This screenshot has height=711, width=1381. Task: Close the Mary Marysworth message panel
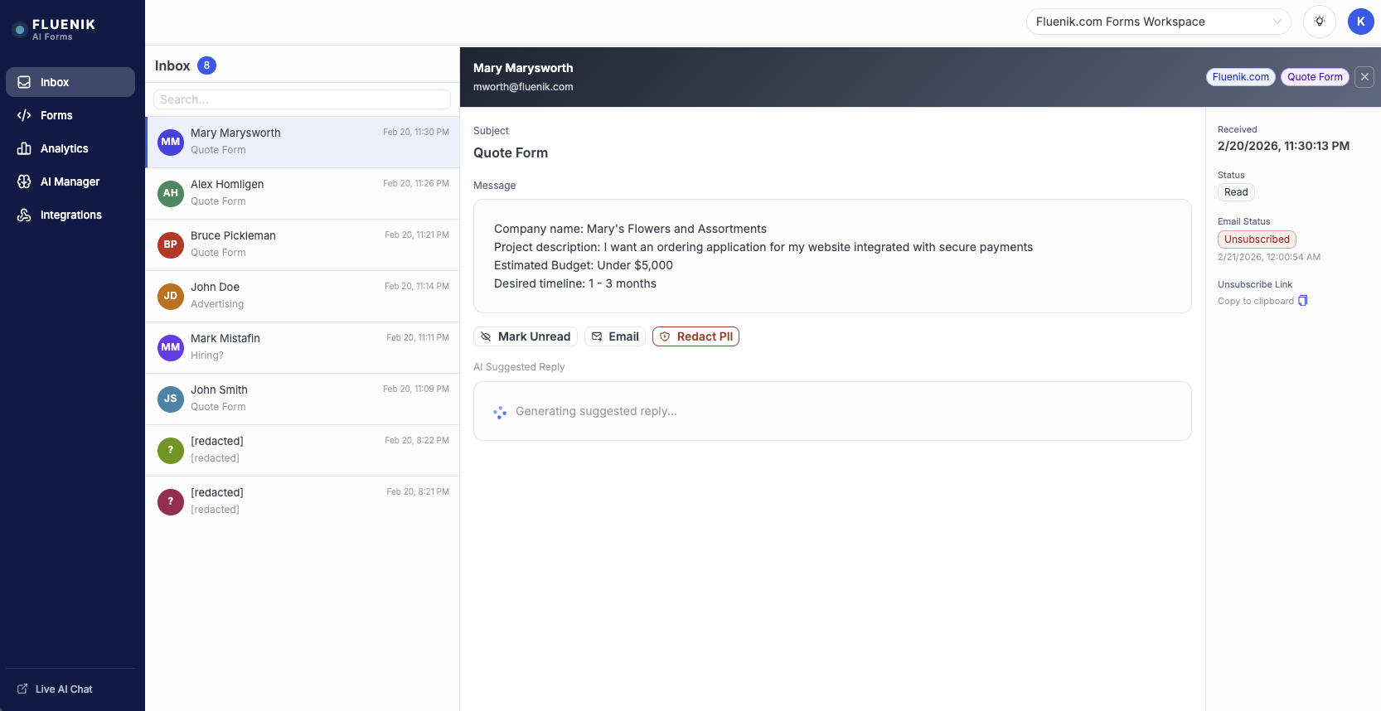pyautogui.click(x=1364, y=77)
